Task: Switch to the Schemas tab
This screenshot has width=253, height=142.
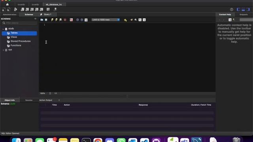Action: pos(29,15)
